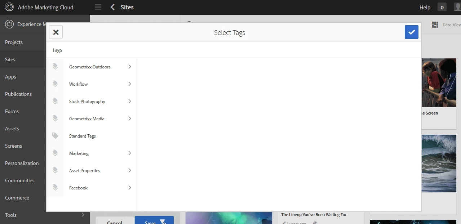The width and height of the screenshot is (461, 224).
Task: Click the tag icon beside Geometrixx Outdoors
Action: pyautogui.click(x=55, y=67)
